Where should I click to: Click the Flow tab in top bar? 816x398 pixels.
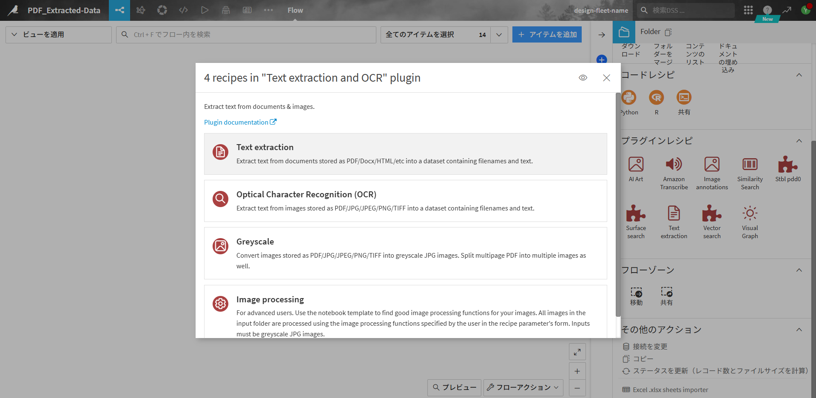pos(295,10)
